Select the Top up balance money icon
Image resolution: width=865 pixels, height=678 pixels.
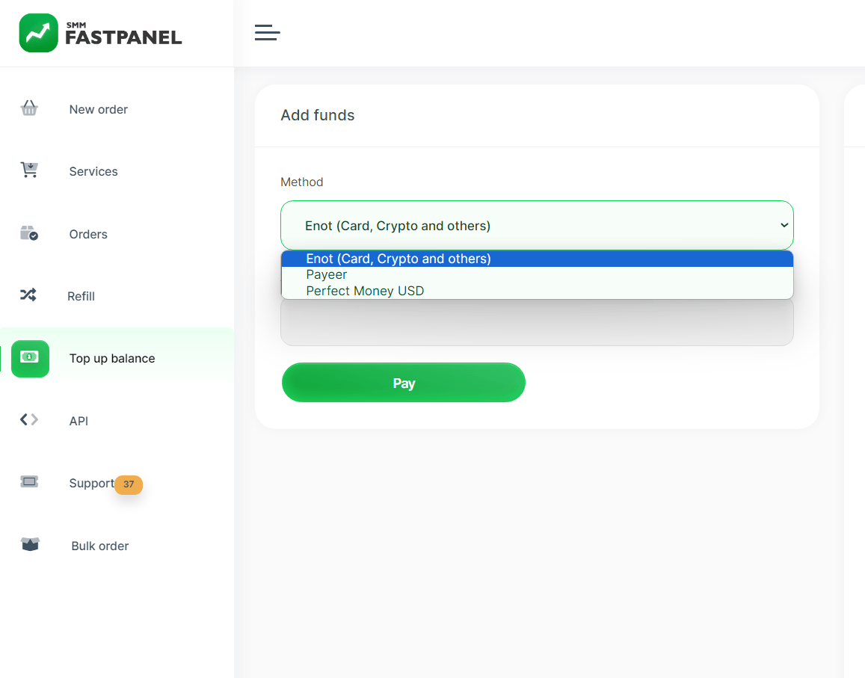(28, 358)
